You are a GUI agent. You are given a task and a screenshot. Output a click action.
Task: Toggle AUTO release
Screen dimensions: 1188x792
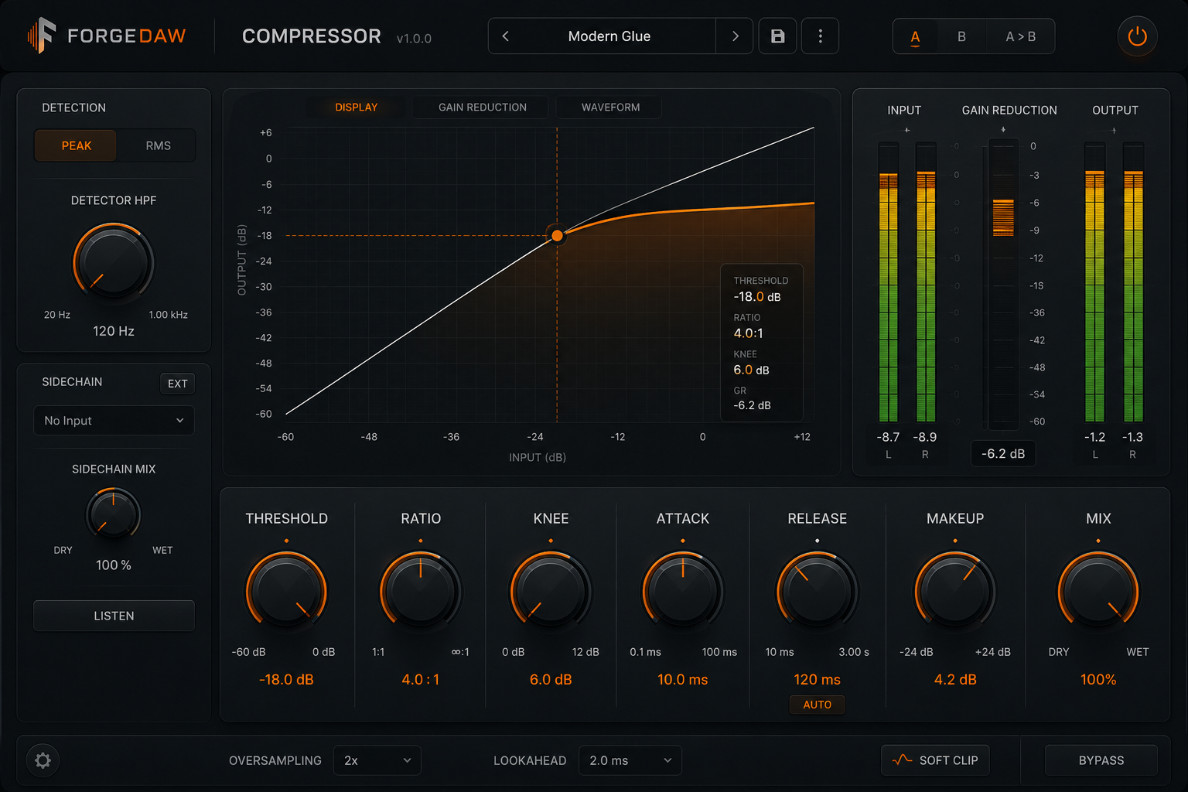(x=818, y=705)
